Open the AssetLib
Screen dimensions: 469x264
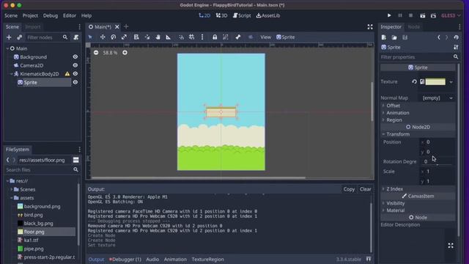tap(268, 15)
